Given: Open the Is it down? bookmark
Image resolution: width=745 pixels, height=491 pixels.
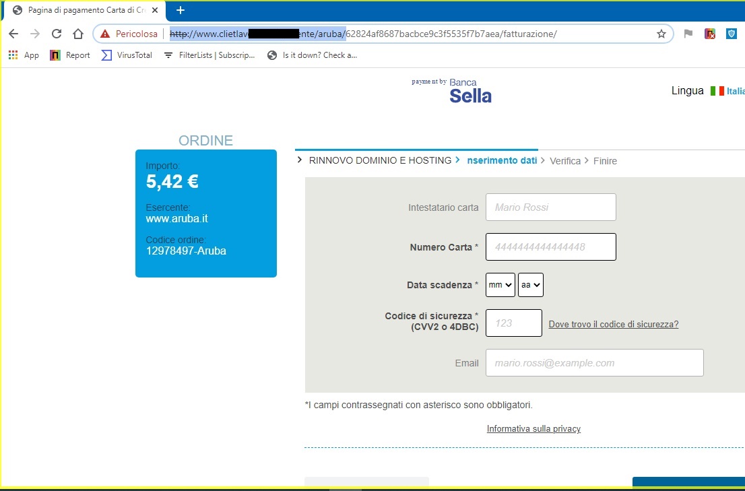Looking at the screenshot, I should coord(312,55).
